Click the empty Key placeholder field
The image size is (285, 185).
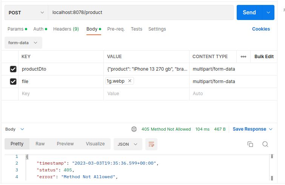coord(61,94)
